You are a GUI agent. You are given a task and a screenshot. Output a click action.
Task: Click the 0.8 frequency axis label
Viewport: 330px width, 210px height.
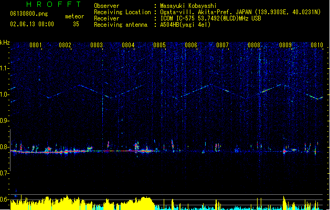click(x=4, y=147)
